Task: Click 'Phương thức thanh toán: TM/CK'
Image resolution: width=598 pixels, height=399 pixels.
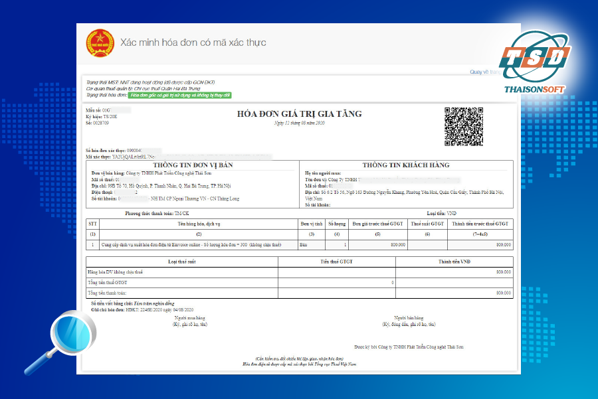Action: (157, 213)
